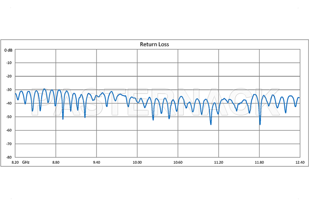The height and width of the screenshot is (206, 309).
Task: Click the -40 y-axis label
Action: tap(9, 104)
